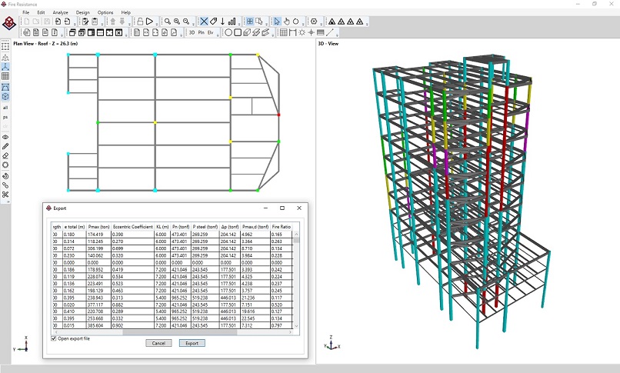Toggle the eye visibility icon in sidebar
The image size is (620, 373).
(5, 137)
